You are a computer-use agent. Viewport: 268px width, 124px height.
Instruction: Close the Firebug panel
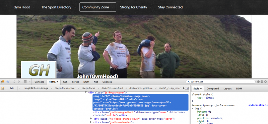pyautogui.click(x=265, y=82)
